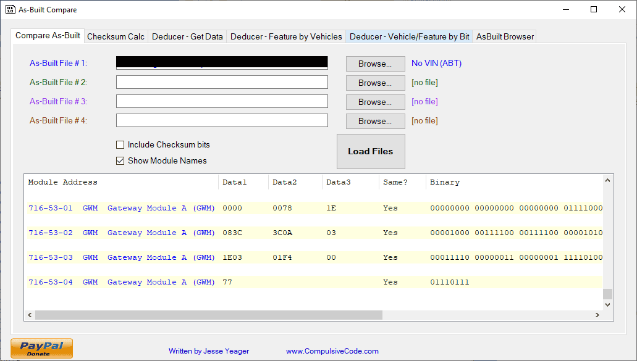Viewport: 637px width, 361px height.
Task: Click horizontal scrollbar right arrow
Action: (597, 315)
